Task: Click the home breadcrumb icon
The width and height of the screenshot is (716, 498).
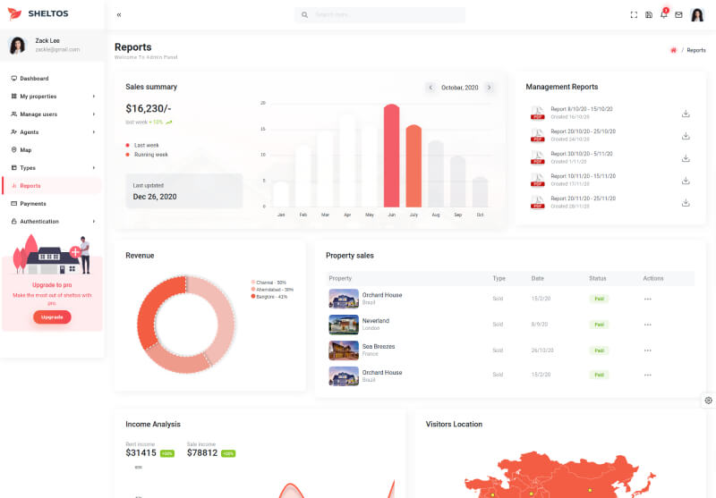Action: pos(673,50)
